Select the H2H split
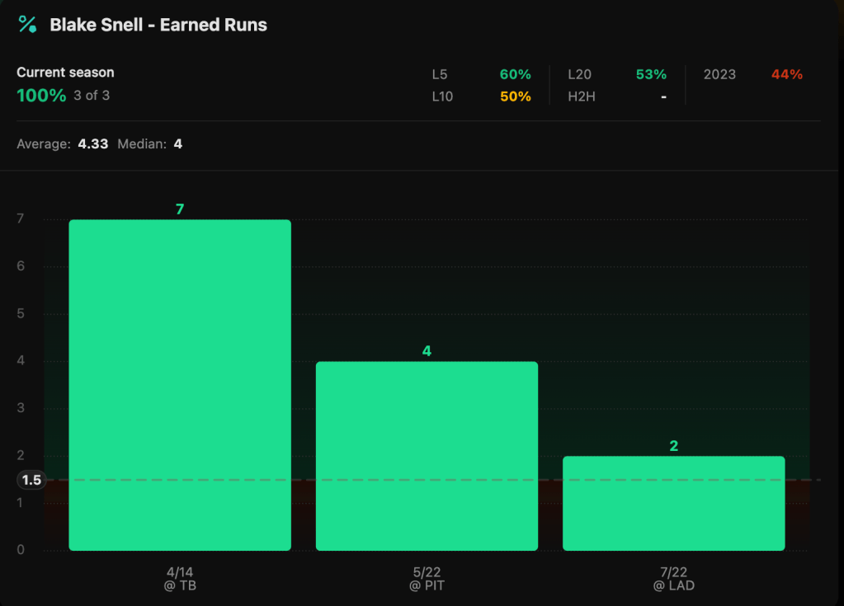Screen dimensions: 844x606 [x=616, y=96]
